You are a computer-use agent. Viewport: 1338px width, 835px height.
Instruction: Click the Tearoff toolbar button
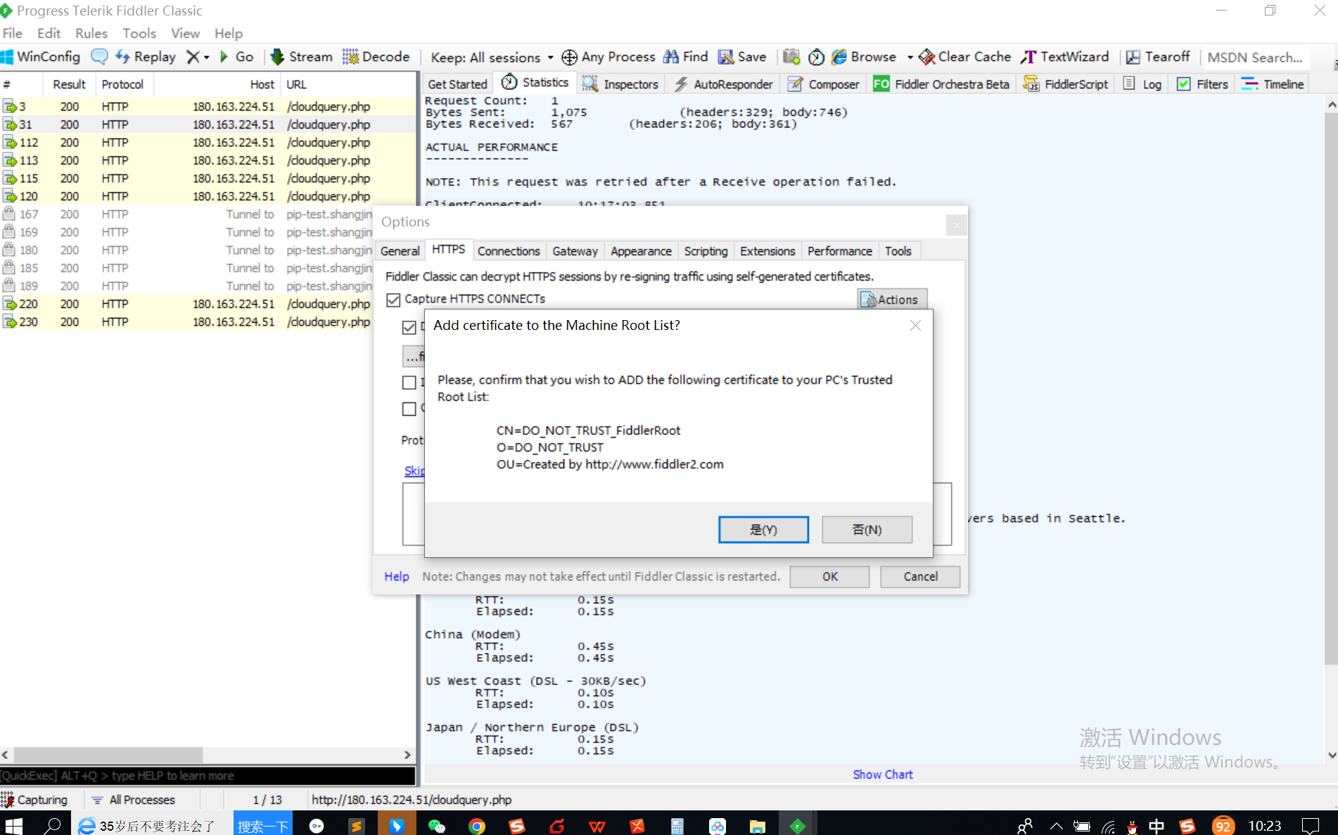pyautogui.click(x=1158, y=57)
